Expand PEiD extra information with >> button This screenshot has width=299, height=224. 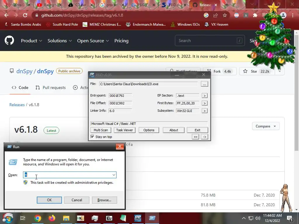tap(196, 137)
